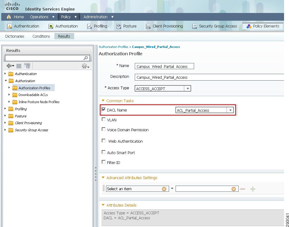Open the Operations menu
Viewport: 289px width, 227px height.
[x=42, y=17]
